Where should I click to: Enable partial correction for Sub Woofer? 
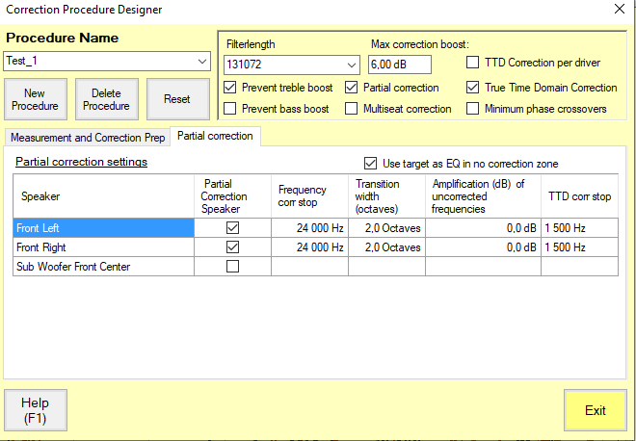(232, 267)
